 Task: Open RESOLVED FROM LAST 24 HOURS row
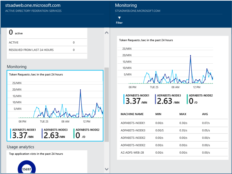(x=47, y=50)
